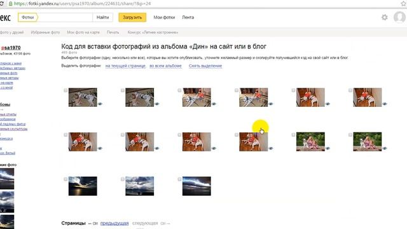This screenshot has height=229, width=407.
Task: Reload the page with the browser refresh icon
Action: [1, 4]
